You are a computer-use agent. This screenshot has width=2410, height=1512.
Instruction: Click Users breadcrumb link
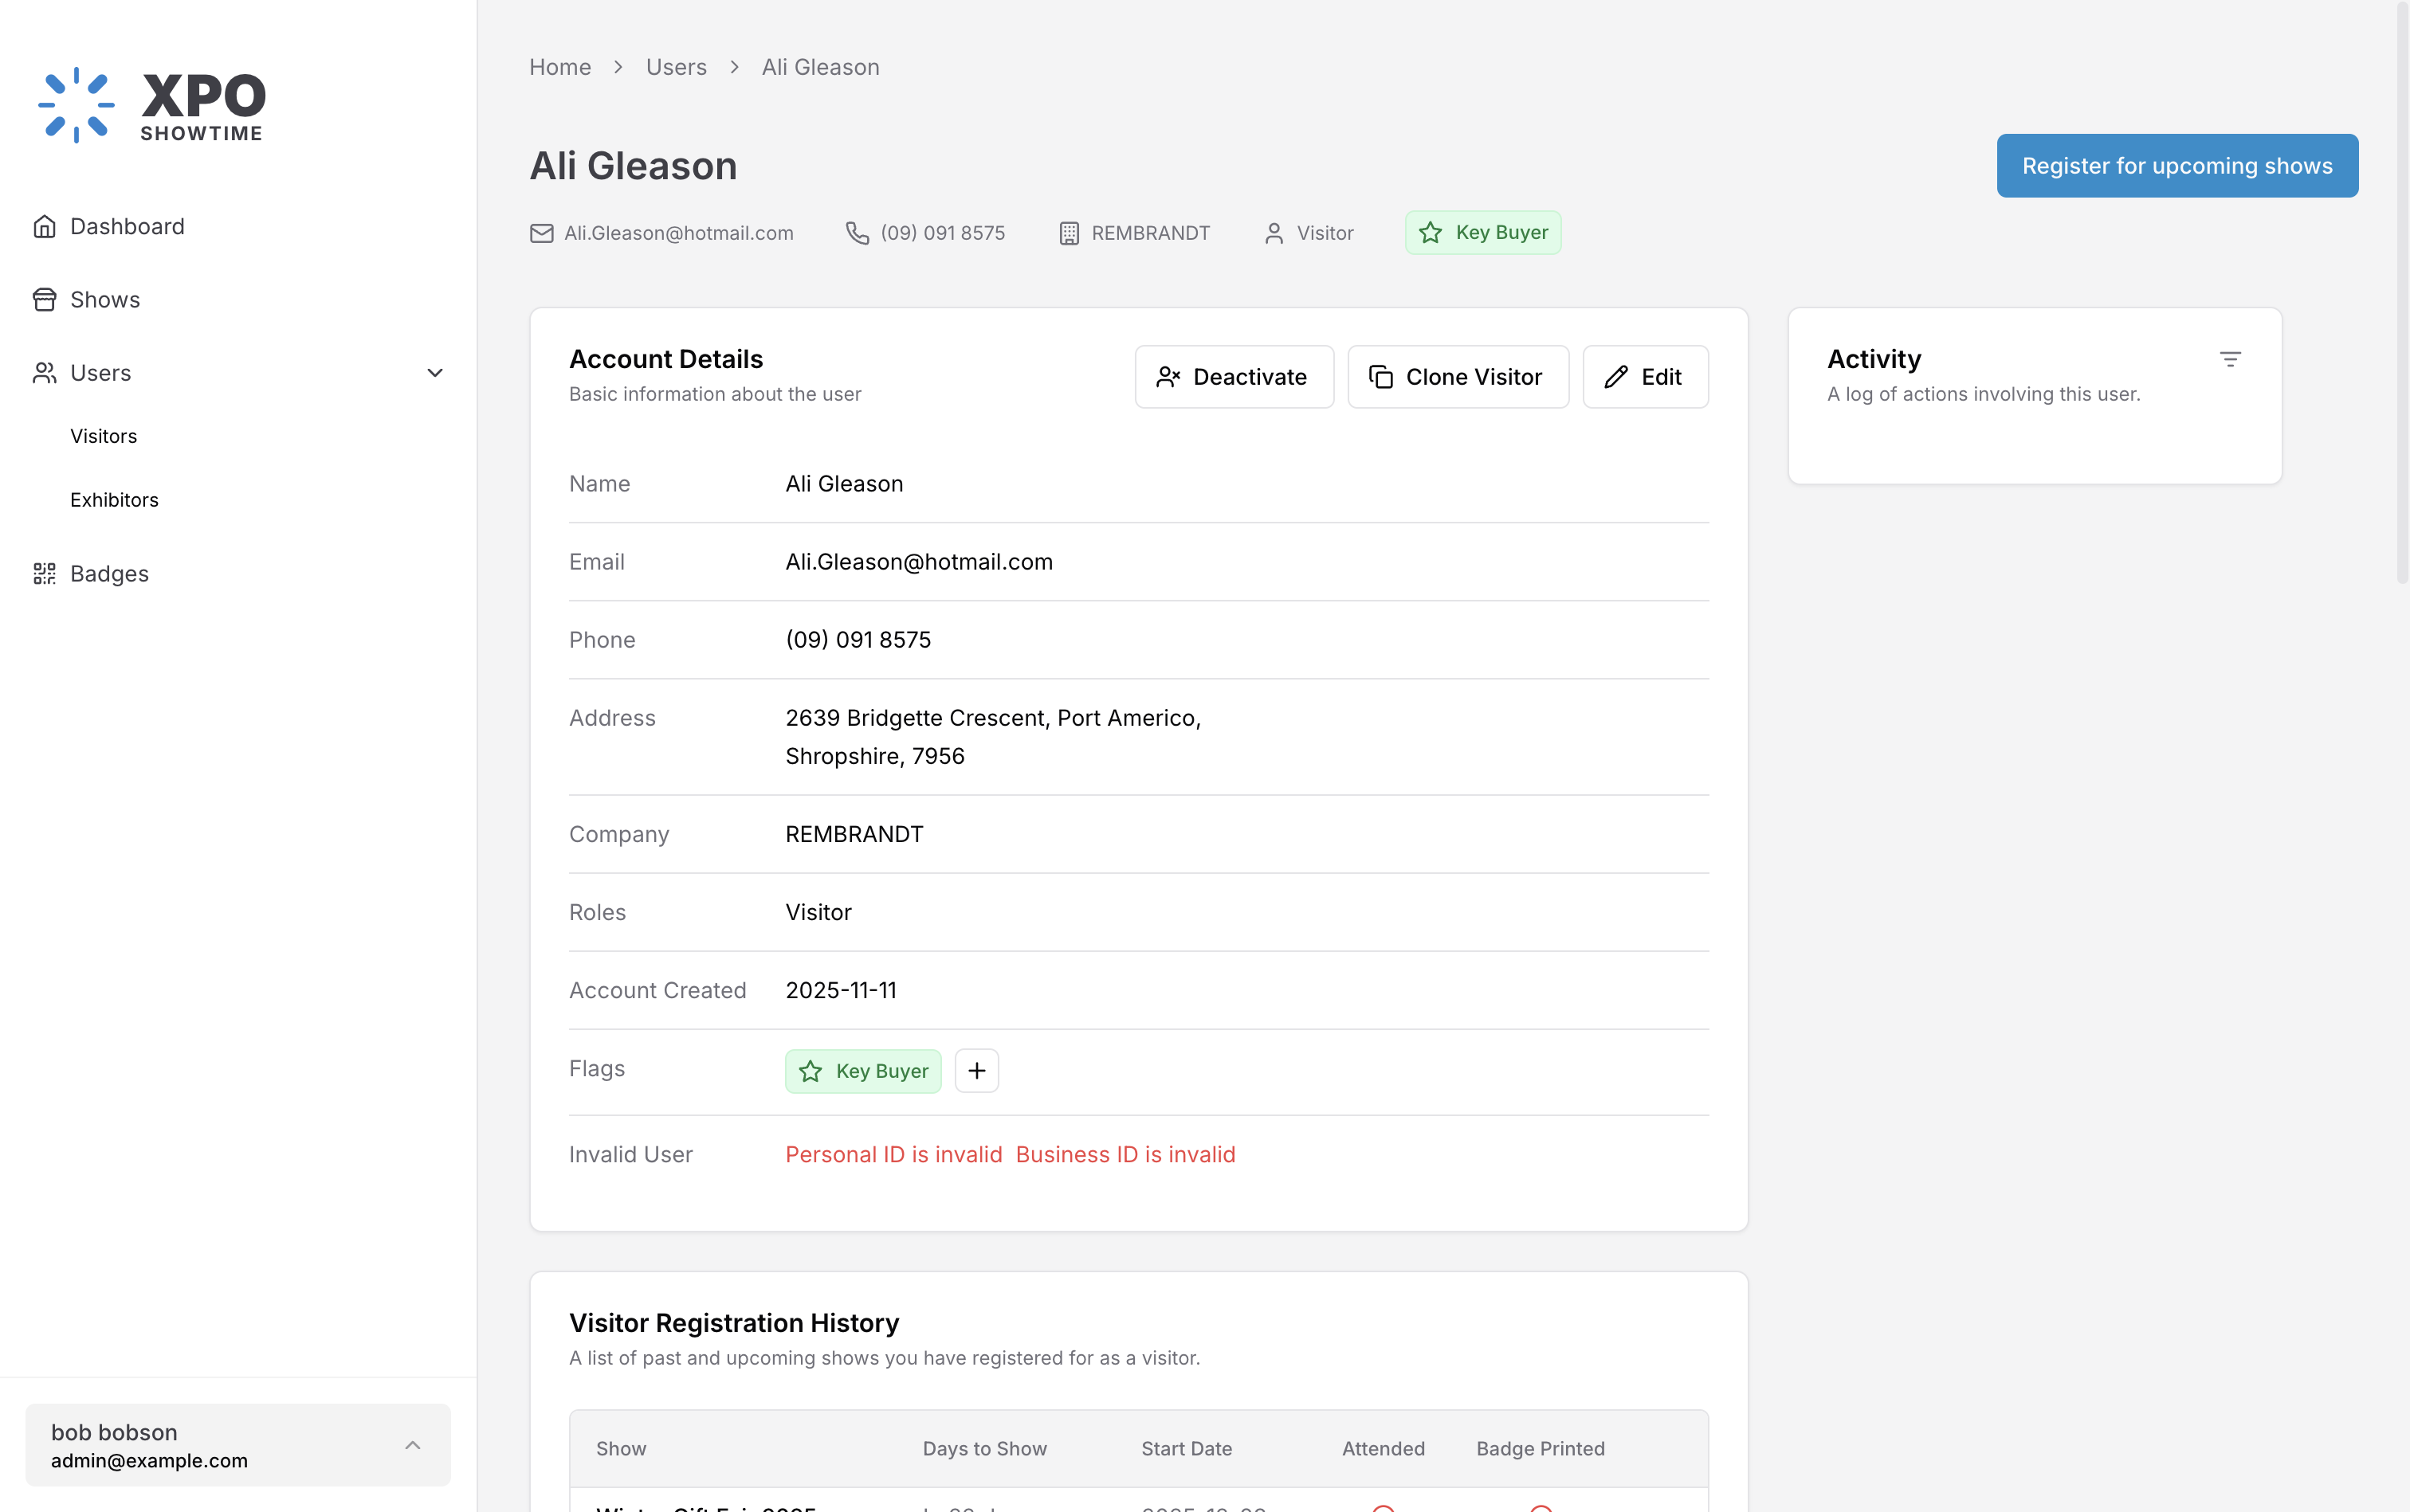coord(675,67)
